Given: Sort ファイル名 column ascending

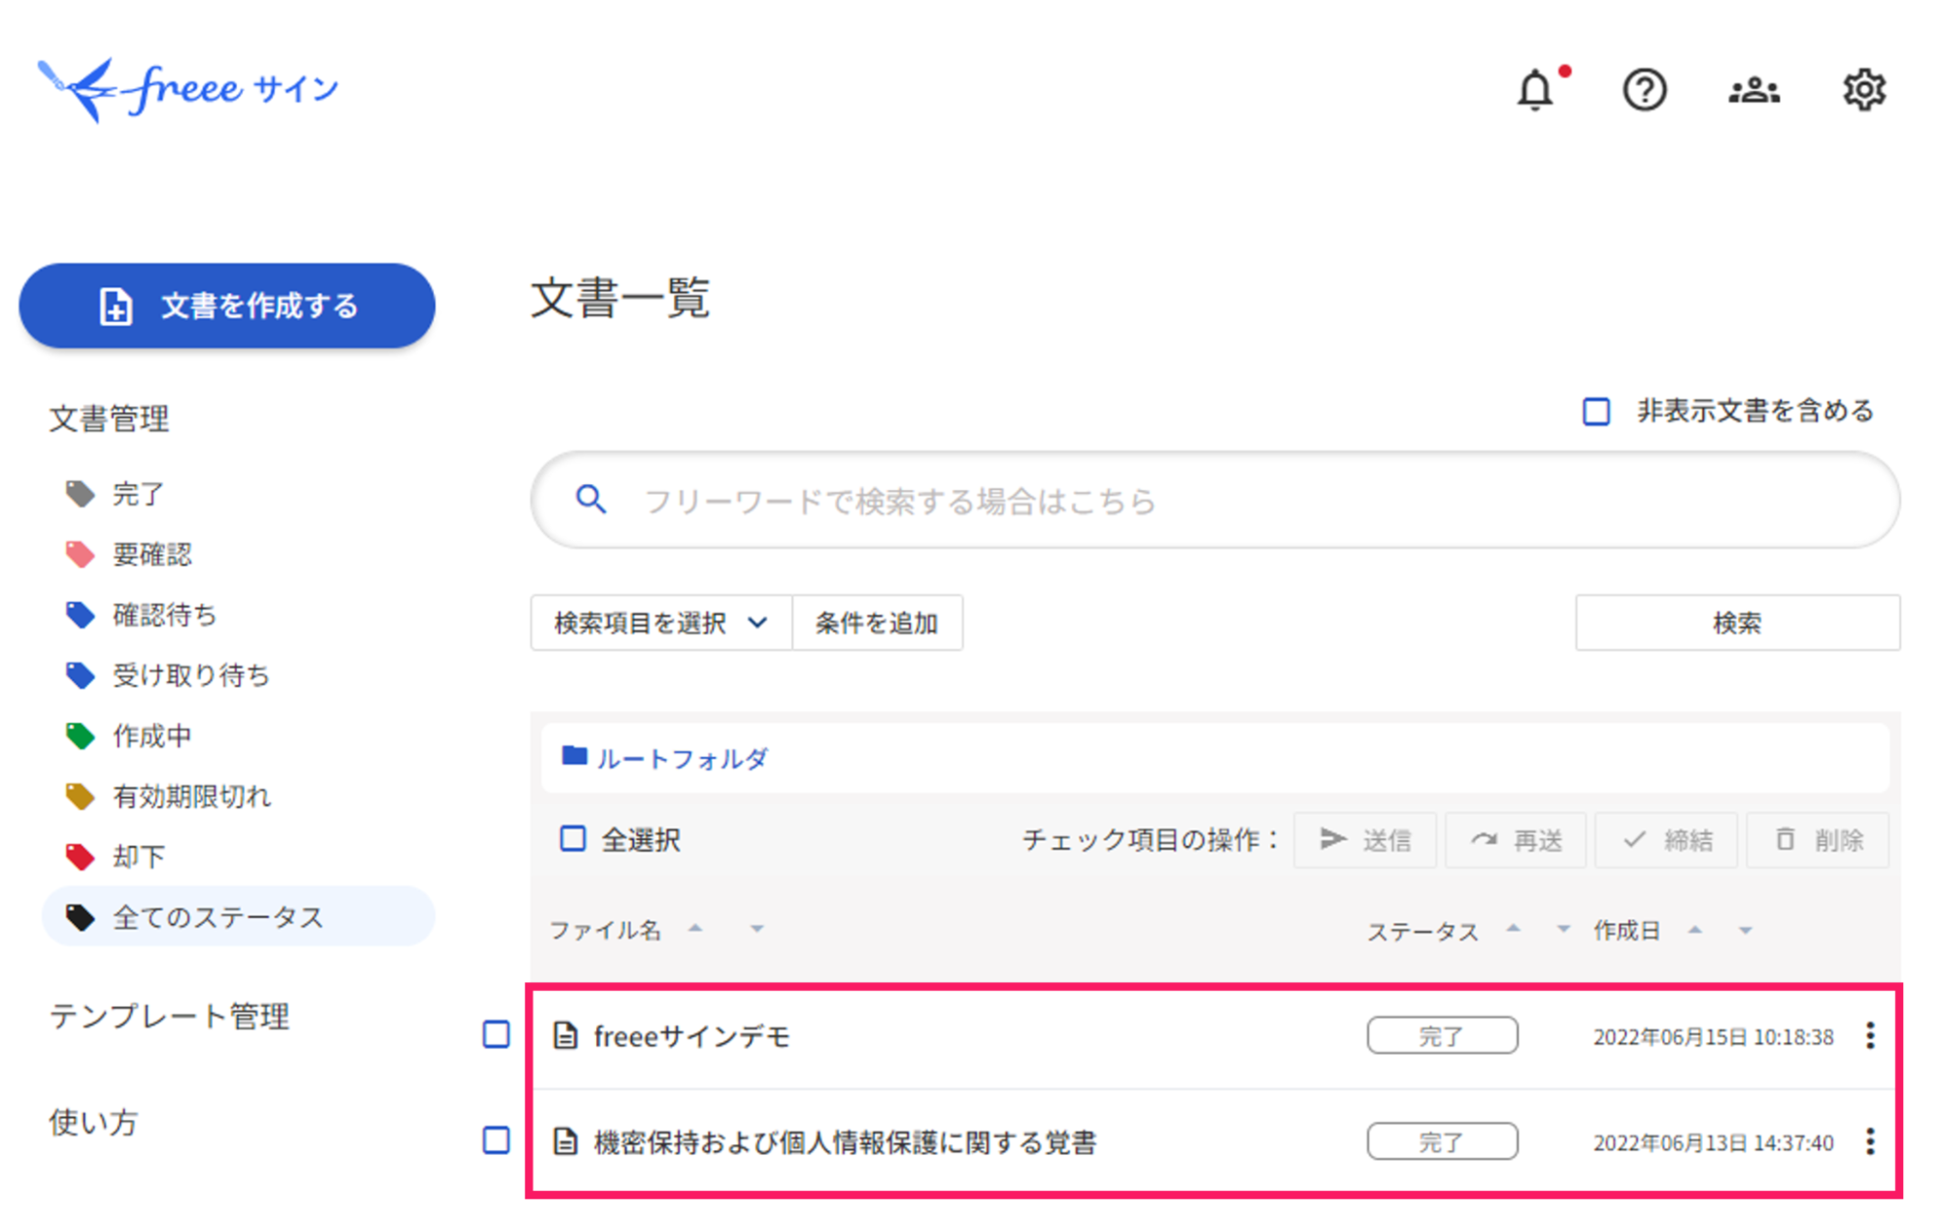Looking at the screenshot, I should coord(695,929).
